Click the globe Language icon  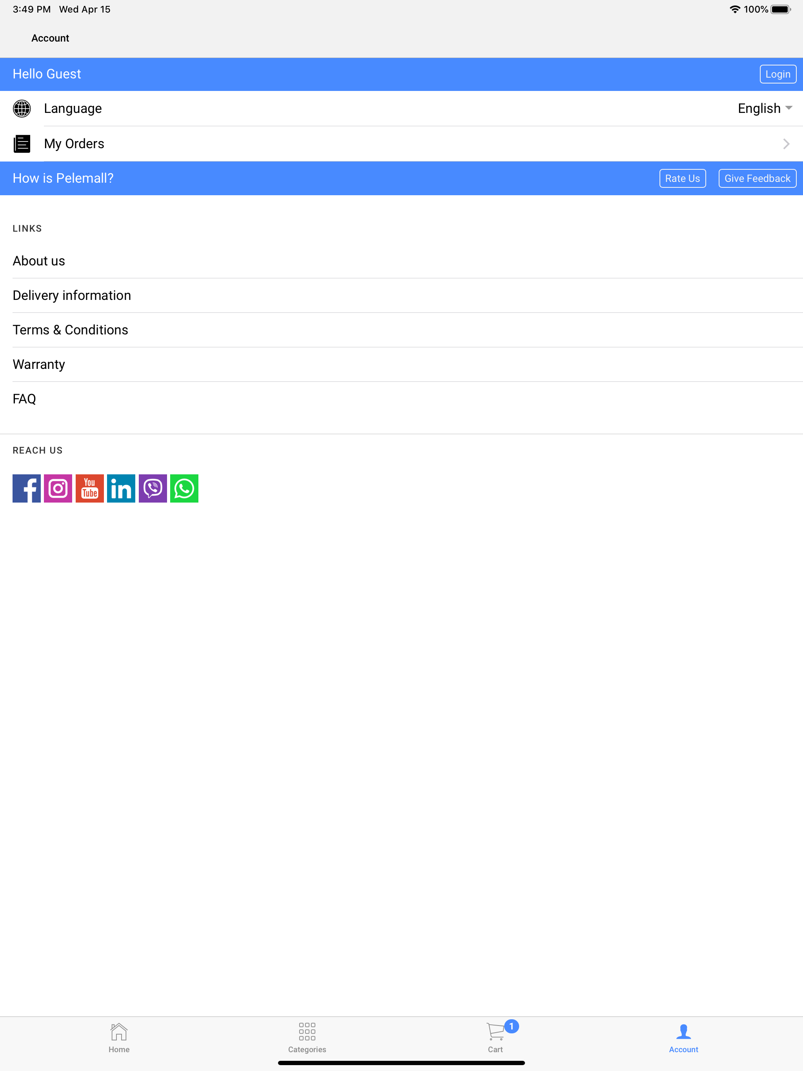[21, 109]
